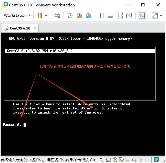This screenshot has height=163, width=166.
Task: Click the GRUB Password input field
Action: pos(25,125)
